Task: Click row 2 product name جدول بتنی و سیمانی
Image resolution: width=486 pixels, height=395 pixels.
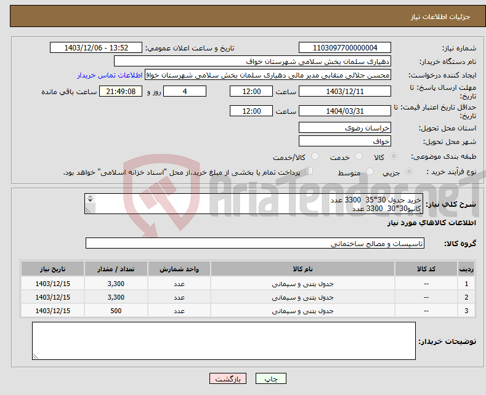Action: point(302,298)
